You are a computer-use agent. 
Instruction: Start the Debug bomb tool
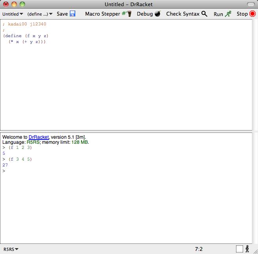point(149,14)
